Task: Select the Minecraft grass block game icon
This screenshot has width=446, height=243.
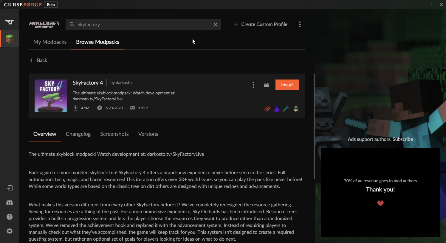Action: click(10, 39)
